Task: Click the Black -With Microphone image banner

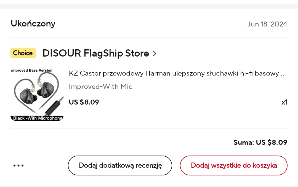Action: click(37, 118)
